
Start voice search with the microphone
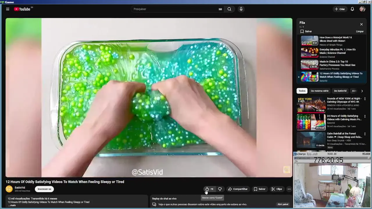[241, 9]
